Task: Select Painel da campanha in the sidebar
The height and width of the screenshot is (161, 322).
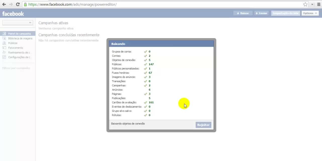Action: coord(18,34)
